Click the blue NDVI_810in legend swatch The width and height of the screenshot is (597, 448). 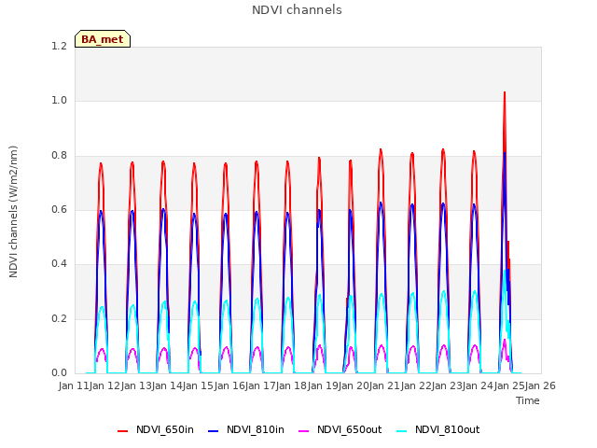(x=214, y=431)
